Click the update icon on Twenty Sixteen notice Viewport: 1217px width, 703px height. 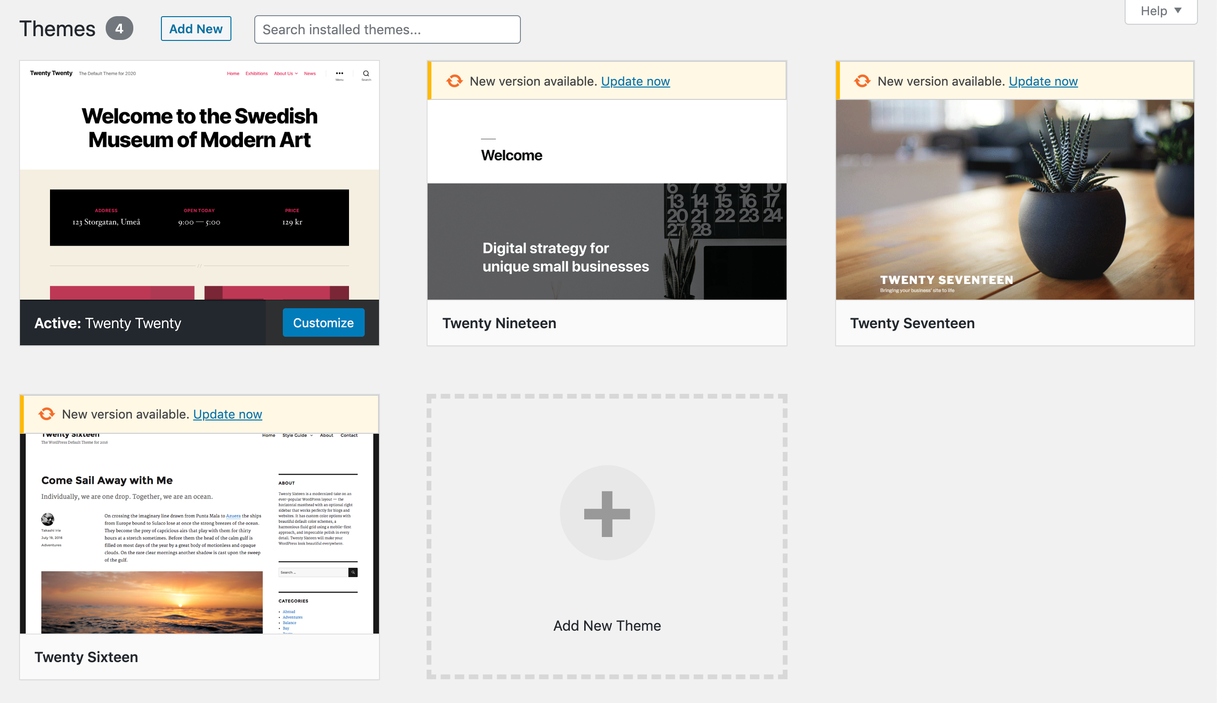coord(47,414)
